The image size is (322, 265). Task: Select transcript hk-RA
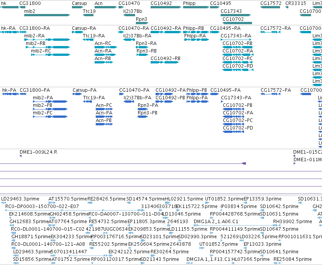coord(9,32)
